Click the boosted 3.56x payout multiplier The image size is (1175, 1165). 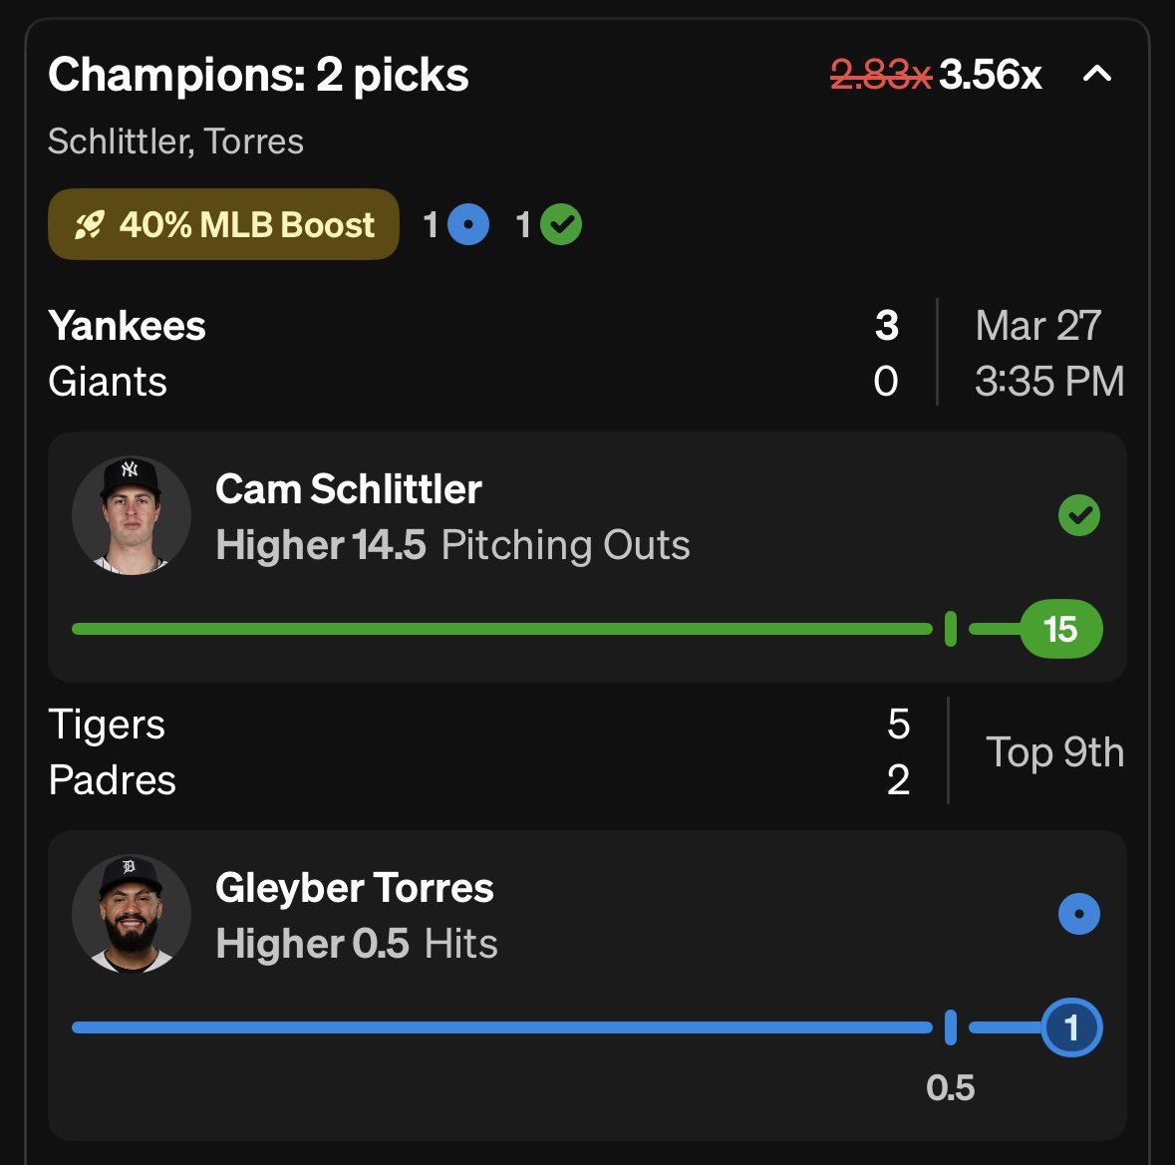(x=990, y=75)
